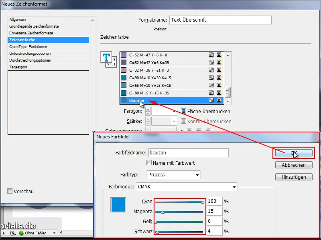This screenshot has width=321, height=240.
Task: Click the Farbfeldname input field
Action: pos(188,153)
